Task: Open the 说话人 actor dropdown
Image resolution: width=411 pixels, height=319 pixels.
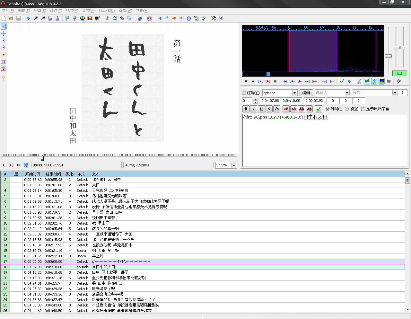Action: pos(347,93)
